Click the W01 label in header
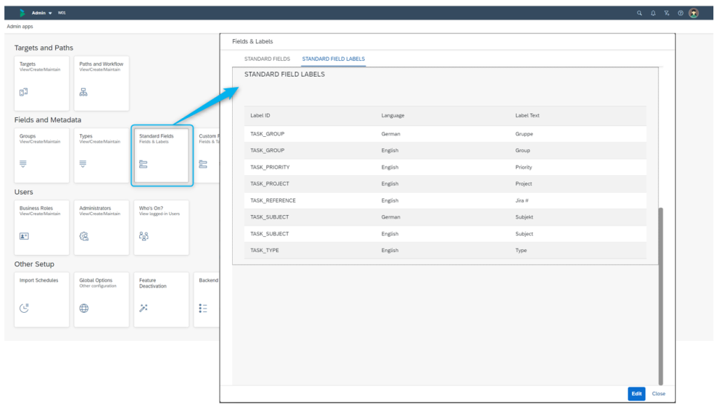Viewport: 725px width, 412px height. tap(62, 13)
